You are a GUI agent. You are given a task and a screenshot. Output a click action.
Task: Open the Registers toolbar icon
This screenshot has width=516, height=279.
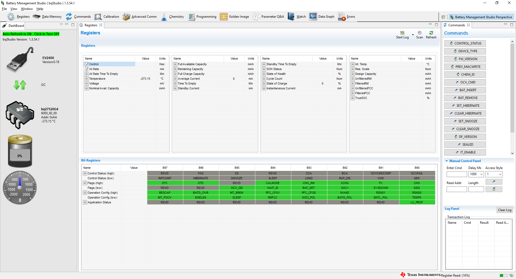coord(11,17)
